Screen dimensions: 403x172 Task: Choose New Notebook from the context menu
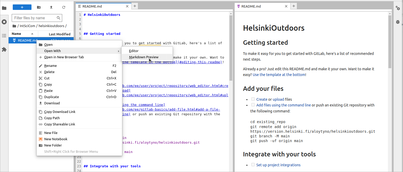79,139
